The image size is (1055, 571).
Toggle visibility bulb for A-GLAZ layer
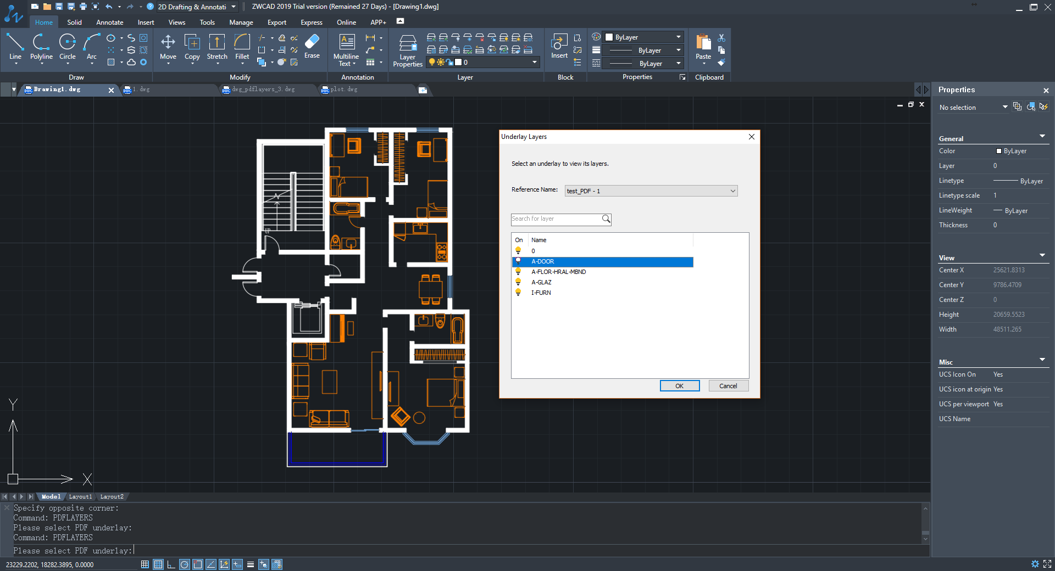click(x=518, y=282)
